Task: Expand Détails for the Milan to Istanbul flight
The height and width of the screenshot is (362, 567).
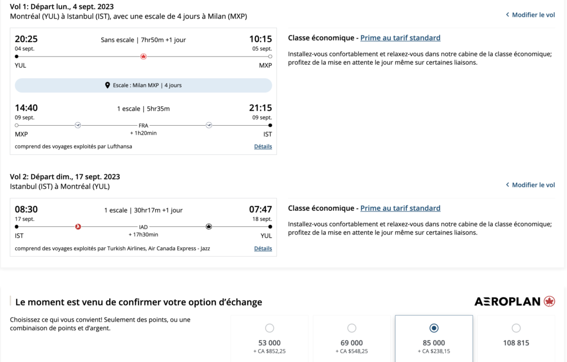Action: point(263,147)
